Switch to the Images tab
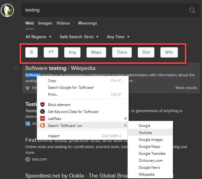The height and width of the screenshot is (179, 202). point(45,23)
